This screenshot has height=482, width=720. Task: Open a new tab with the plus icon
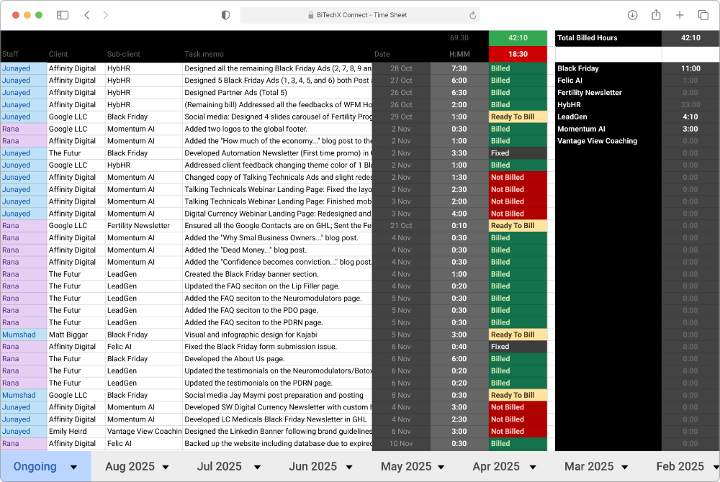679,14
